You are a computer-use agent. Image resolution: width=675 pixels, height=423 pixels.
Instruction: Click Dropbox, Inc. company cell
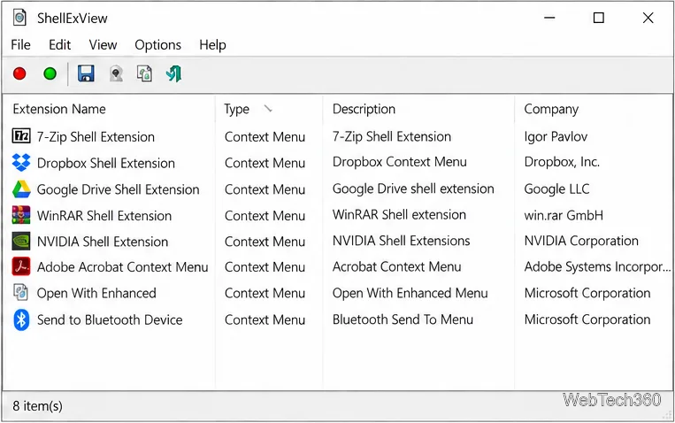tap(562, 162)
